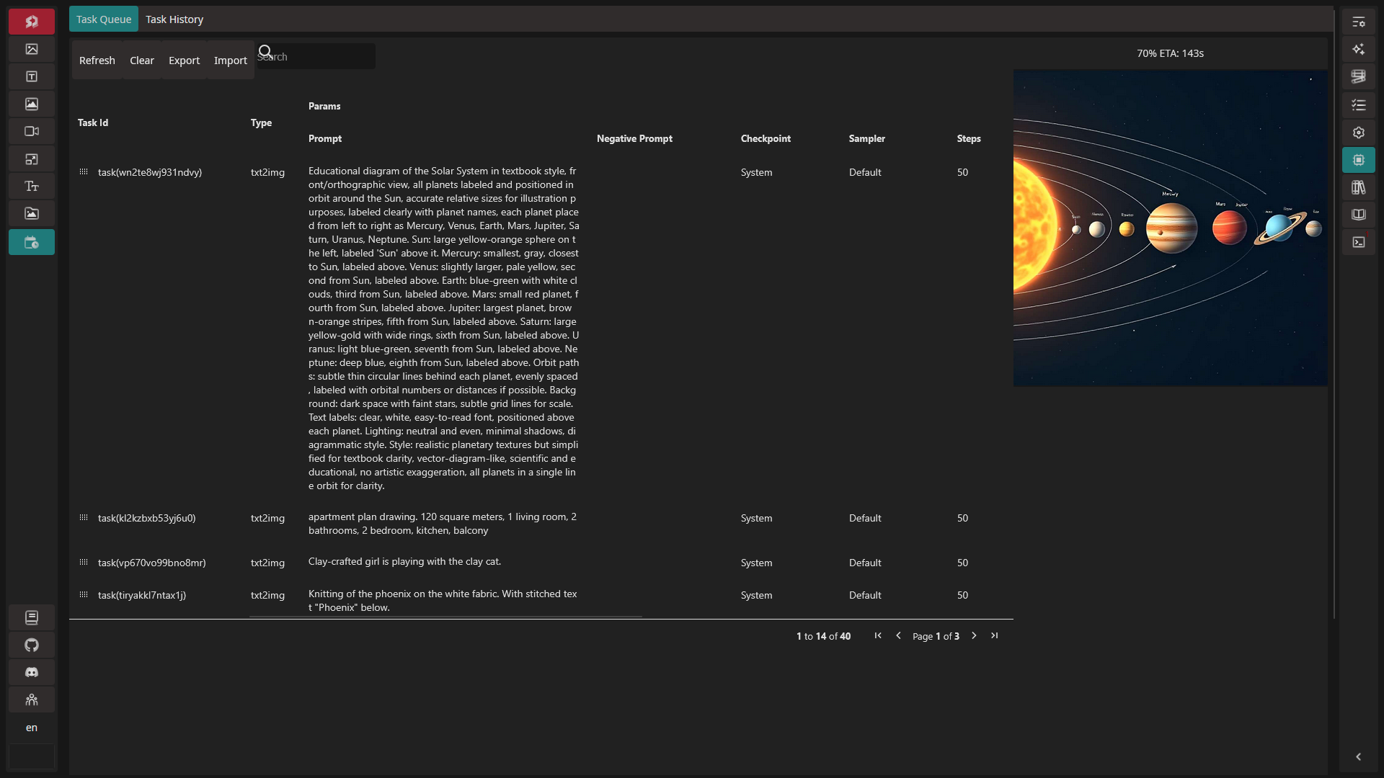Open the terminal console icon with the red badge

(1359, 242)
